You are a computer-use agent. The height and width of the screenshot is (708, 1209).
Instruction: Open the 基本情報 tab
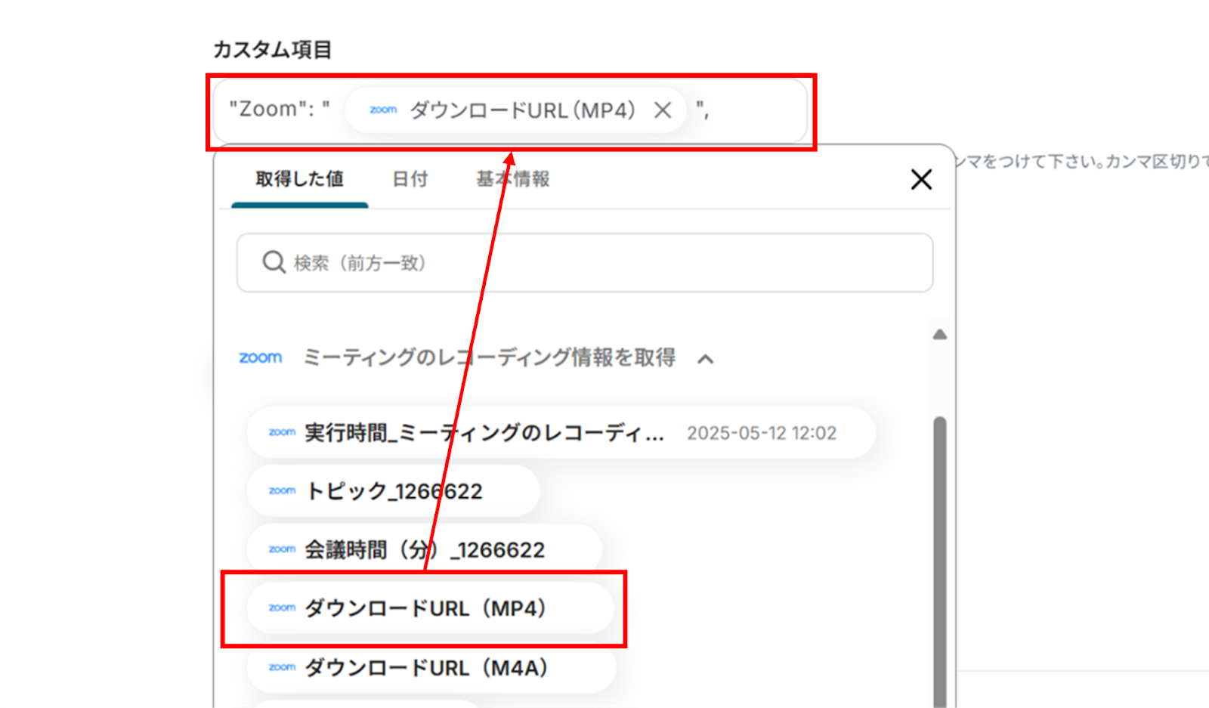point(513,179)
